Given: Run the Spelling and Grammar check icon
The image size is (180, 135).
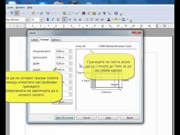Looking at the screenshot, I should click(12, 13).
